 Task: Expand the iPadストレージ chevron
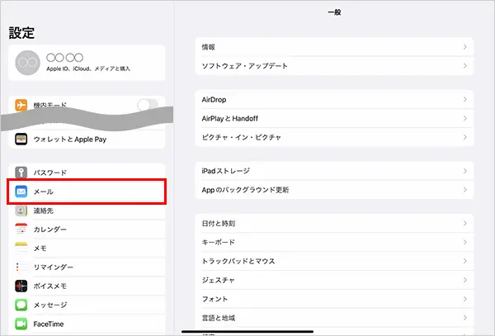[465, 171]
